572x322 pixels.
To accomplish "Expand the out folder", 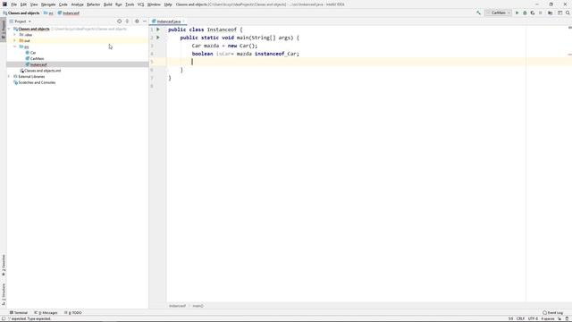I will pyautogui.click(x=15, y=40).
